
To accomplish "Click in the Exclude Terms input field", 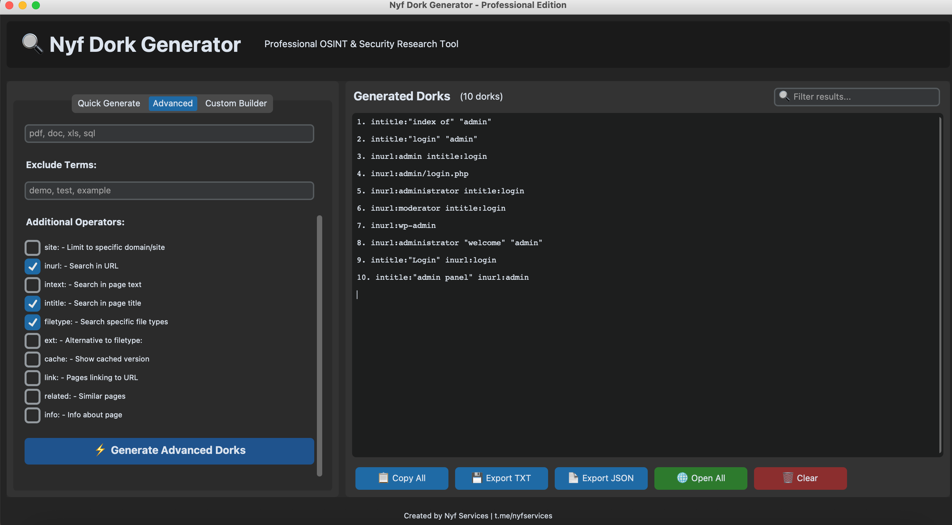I will (x=169, y=190).
